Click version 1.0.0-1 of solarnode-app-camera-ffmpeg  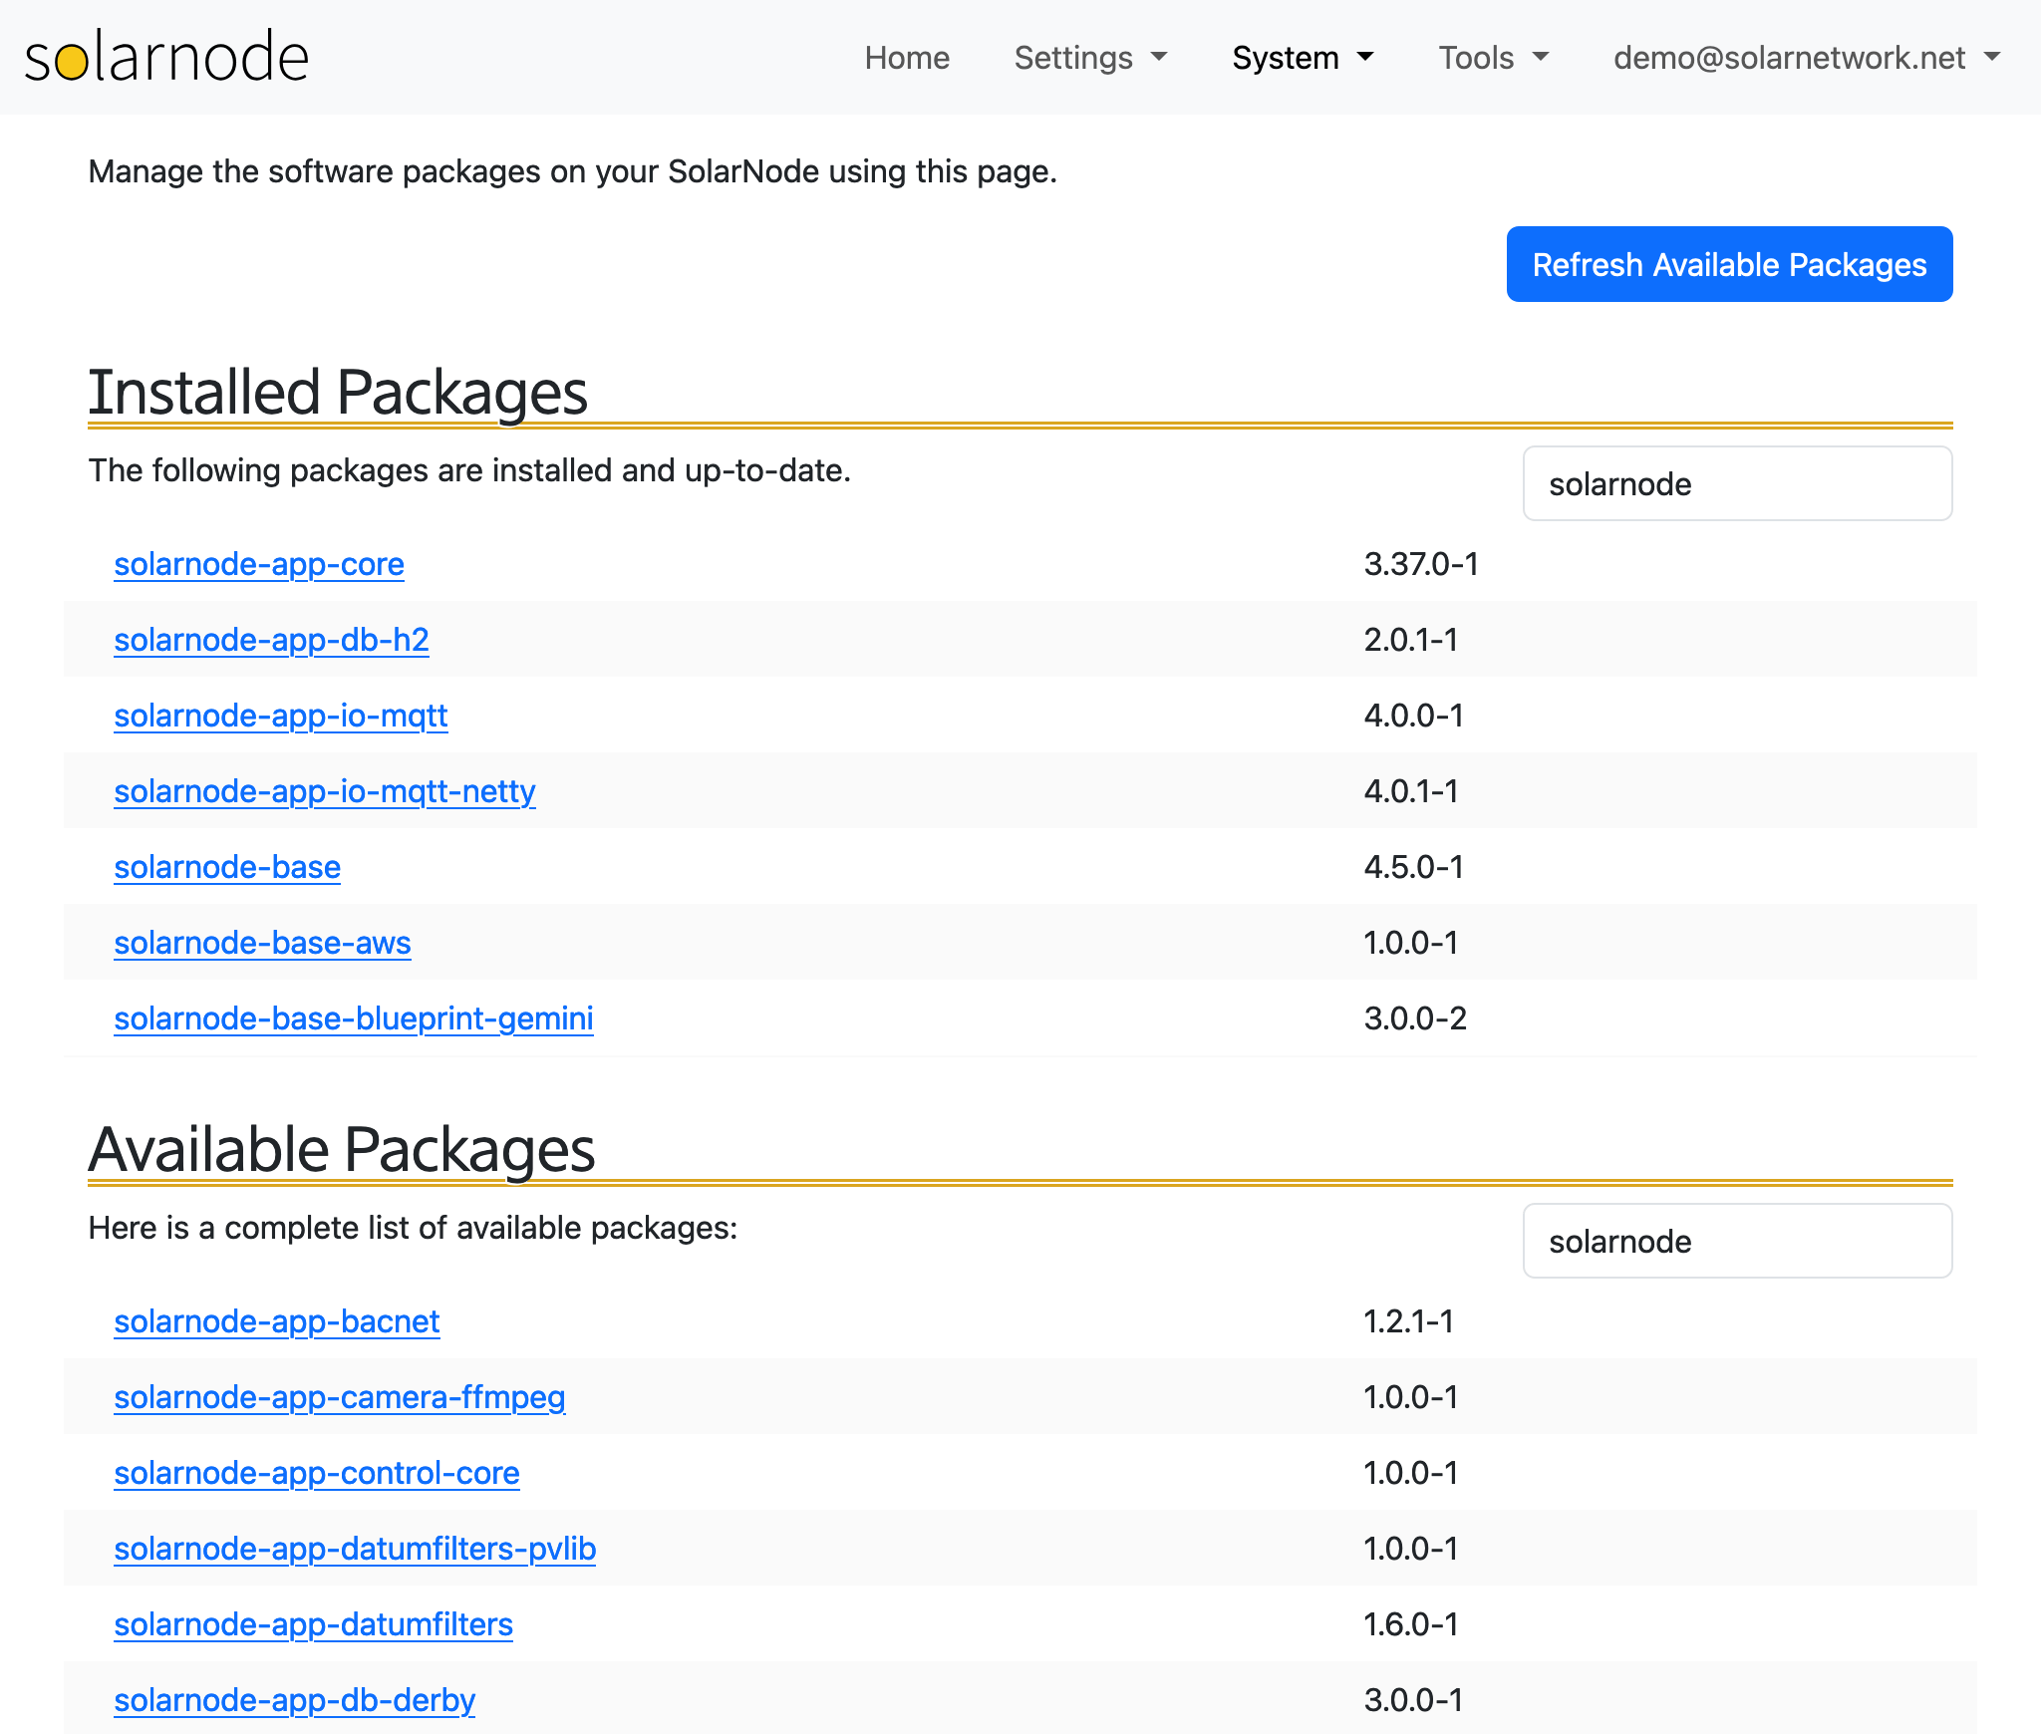[x=1411, y=1397]
